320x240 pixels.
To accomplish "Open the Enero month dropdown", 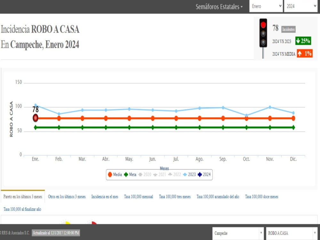I will click(266, 6).
